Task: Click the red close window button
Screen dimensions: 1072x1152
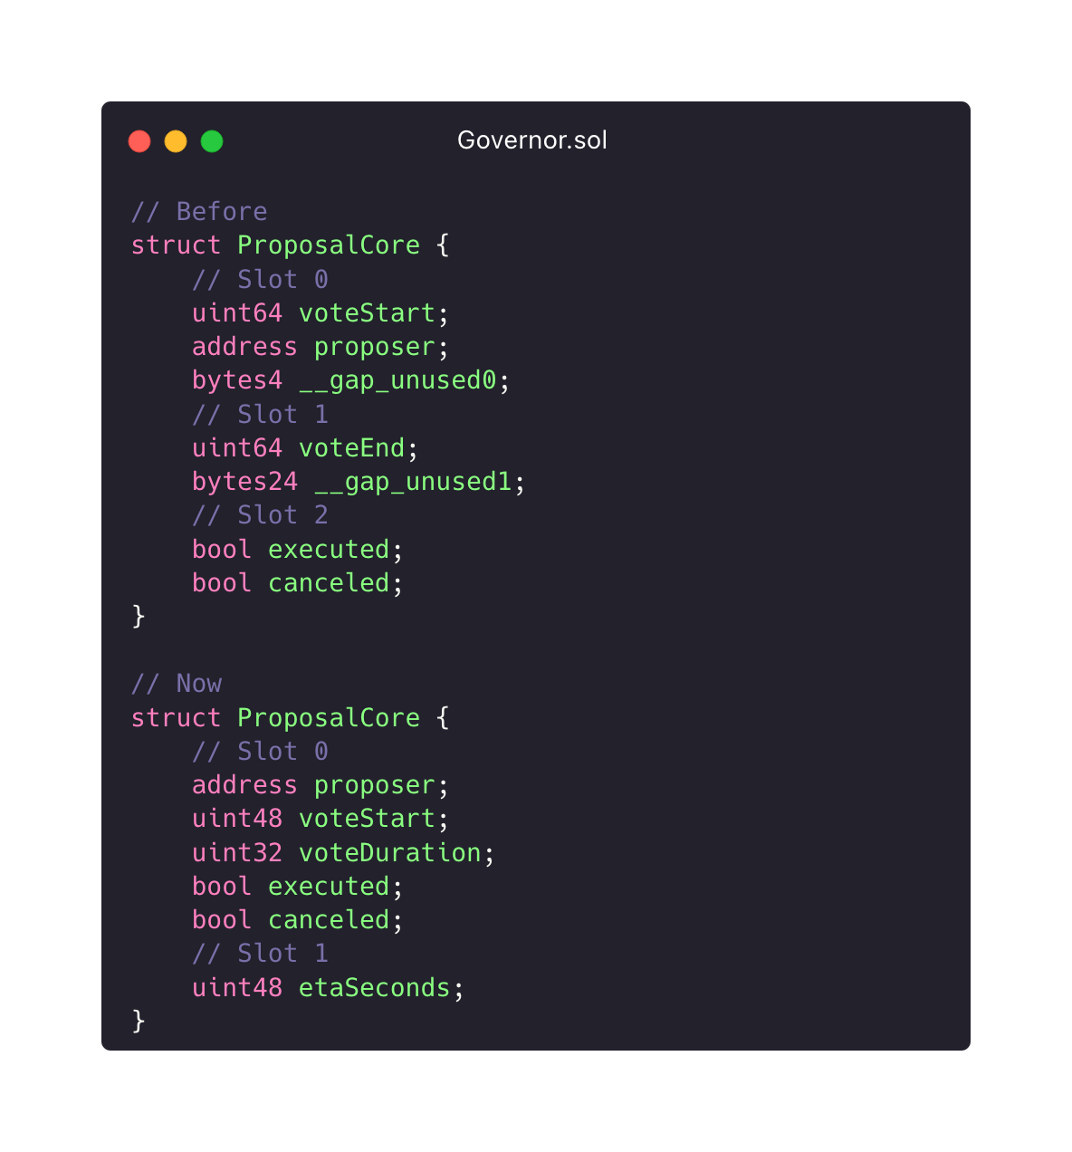Action: [139, 141]
